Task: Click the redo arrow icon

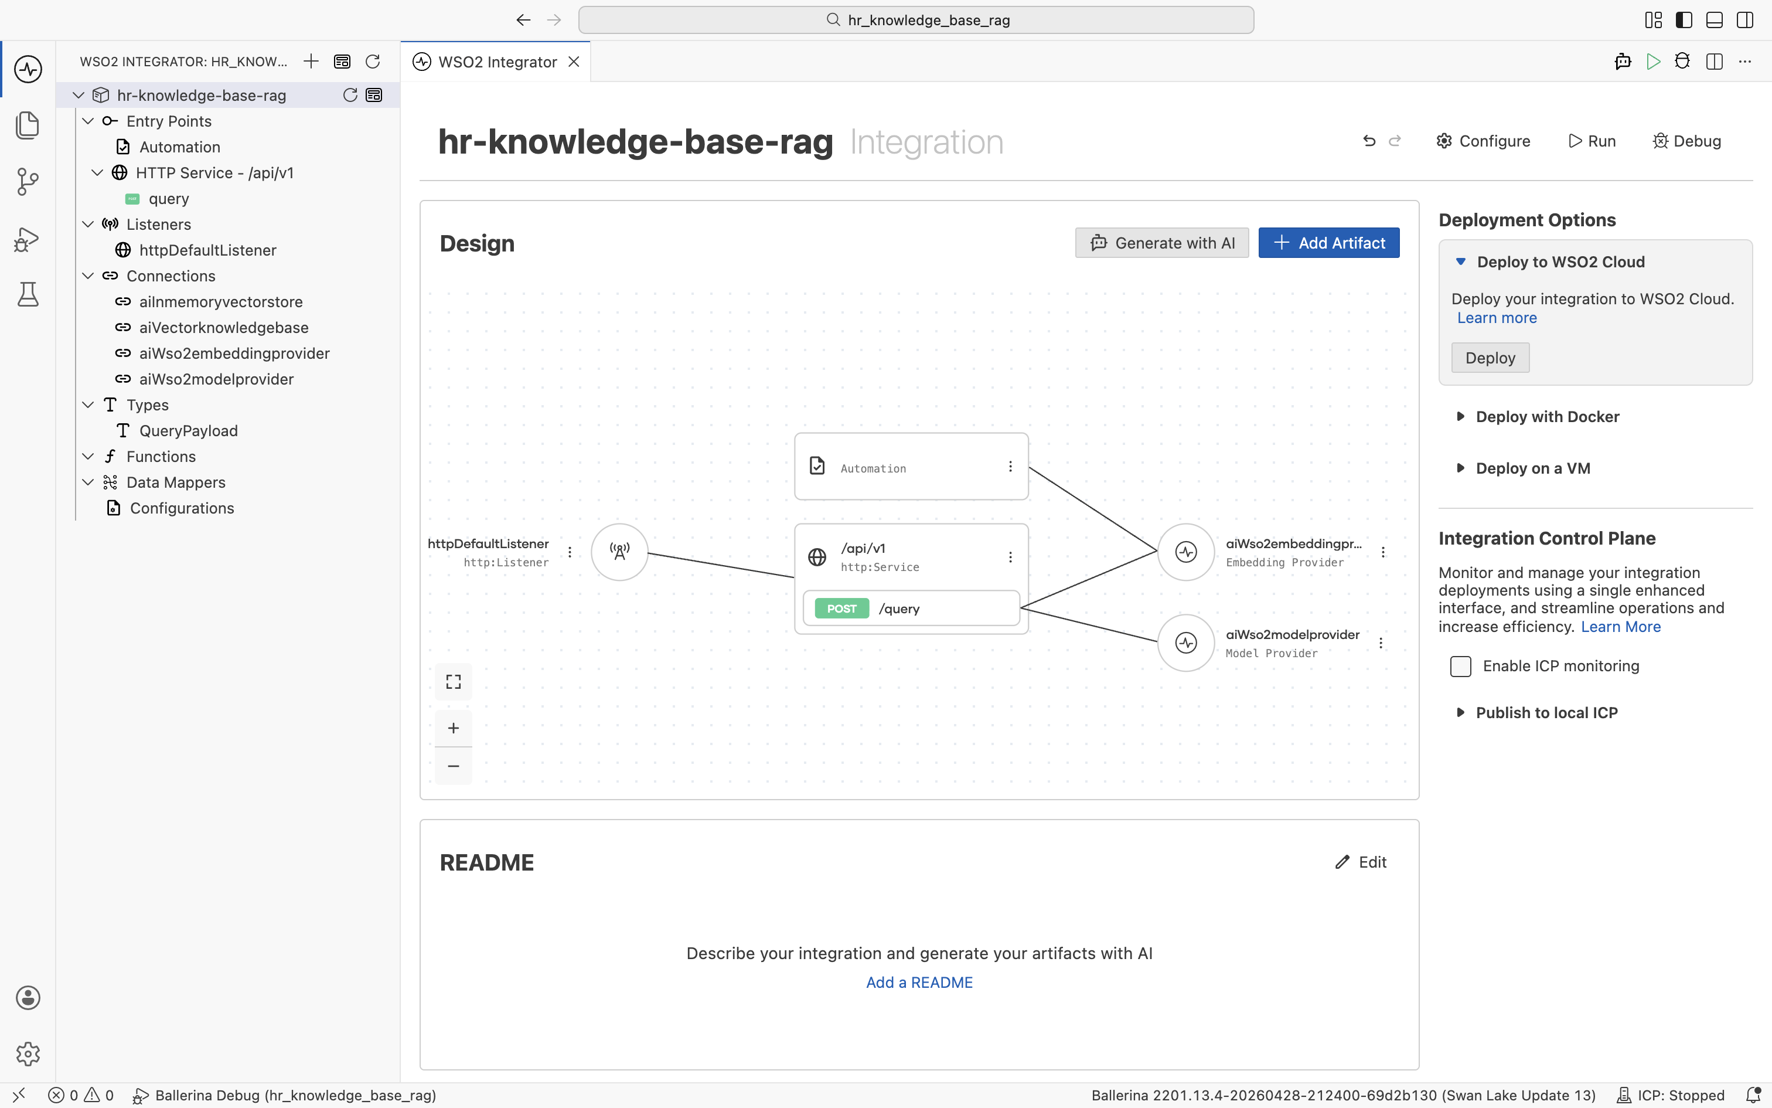Action: (x=1395, y=141)
